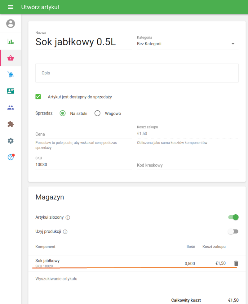Open the reports bar chart icon
The height and width of the screenshot is (304, 248).
click(x=11, y=42)
